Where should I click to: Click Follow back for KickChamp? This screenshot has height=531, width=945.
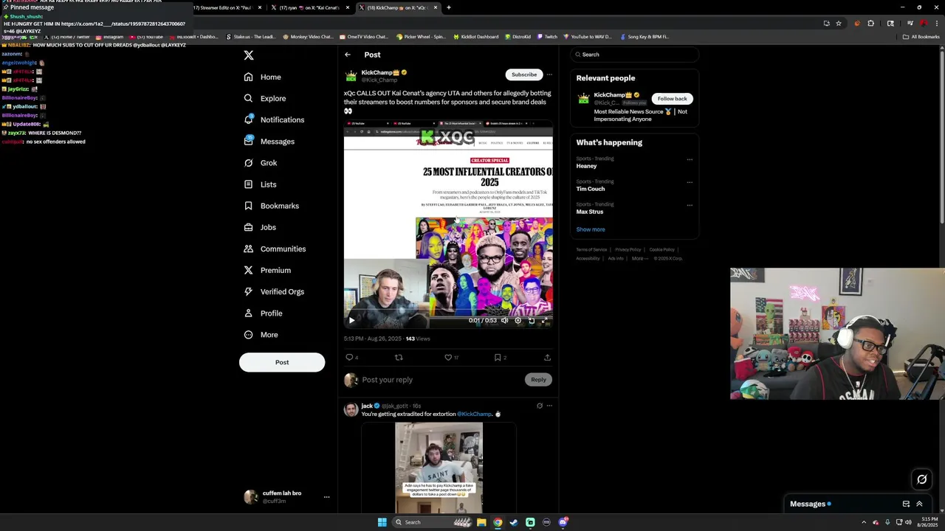(672, 98)
